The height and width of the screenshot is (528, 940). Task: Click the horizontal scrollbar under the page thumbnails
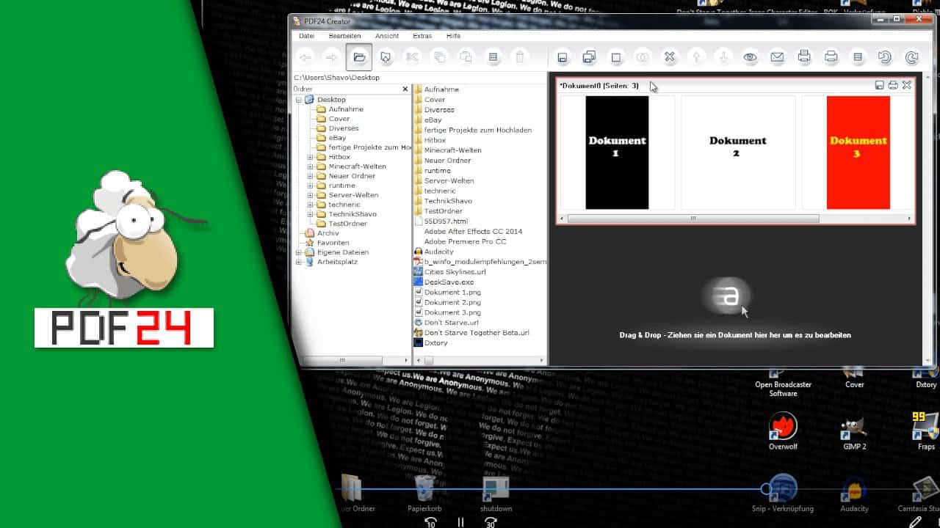(x=693, y=219)
